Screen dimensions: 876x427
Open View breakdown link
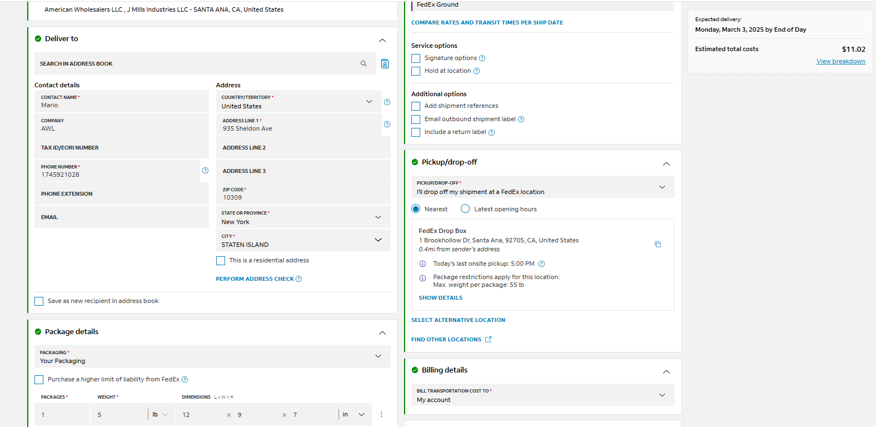click(x=840, y=61)
